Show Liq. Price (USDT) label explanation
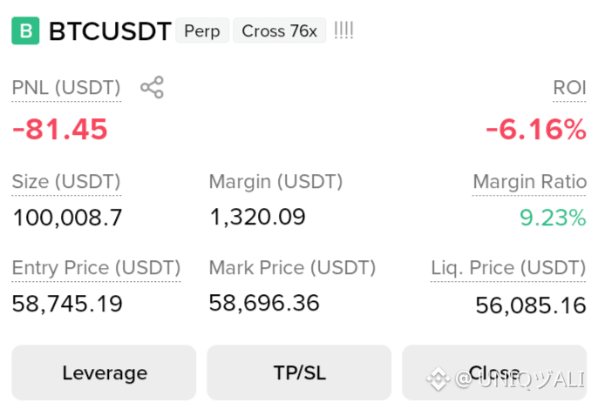The image size is (591, 402). [x=508, y=268]
